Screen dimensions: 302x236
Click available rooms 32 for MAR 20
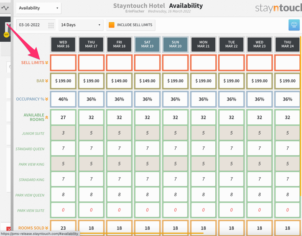click(175, 118)
